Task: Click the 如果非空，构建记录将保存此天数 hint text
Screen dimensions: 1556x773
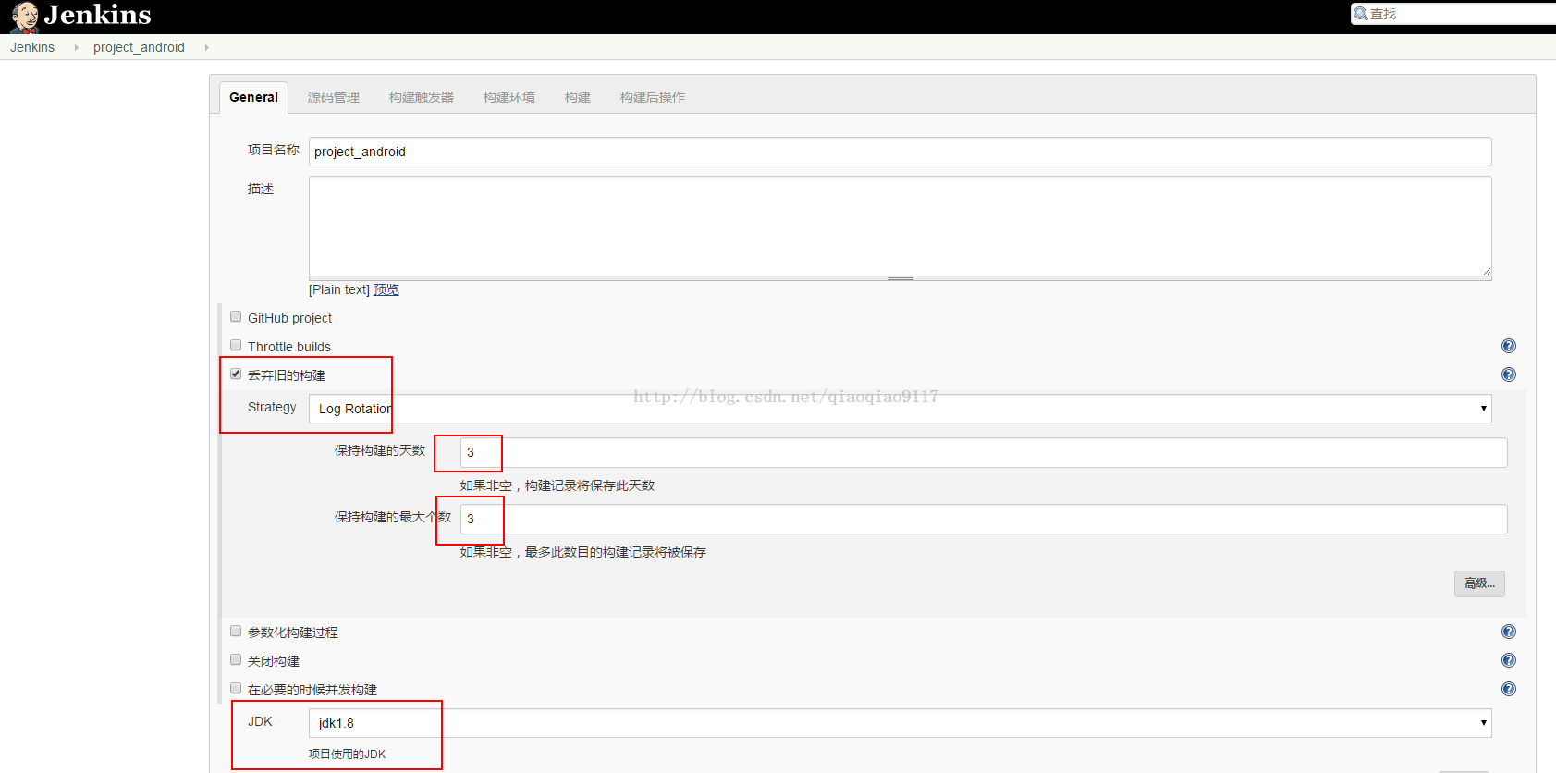Action: [x=557, y=485]
